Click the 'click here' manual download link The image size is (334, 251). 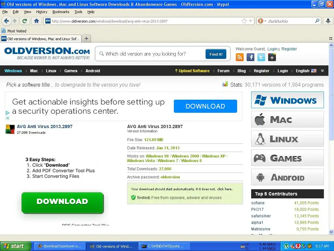[225, 189]
